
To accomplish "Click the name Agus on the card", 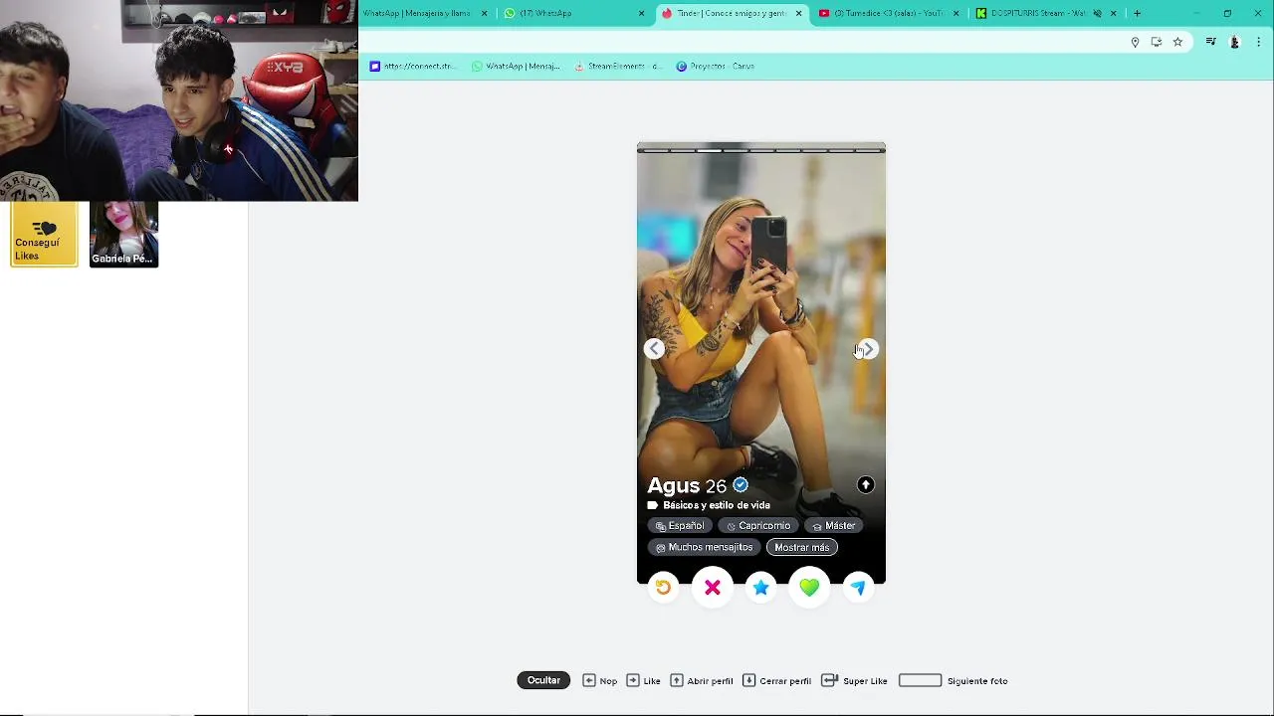I will tap(674, 485).
